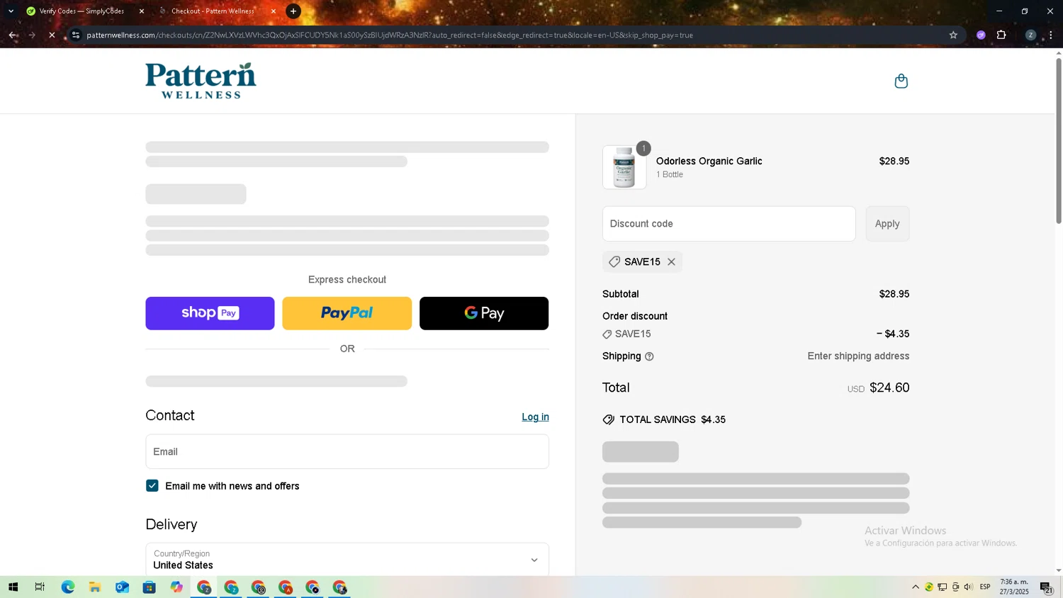The height and width of the screenshot is (598, 1063).
Task: Open the shipping info help icon
Action: coord(649,356)
